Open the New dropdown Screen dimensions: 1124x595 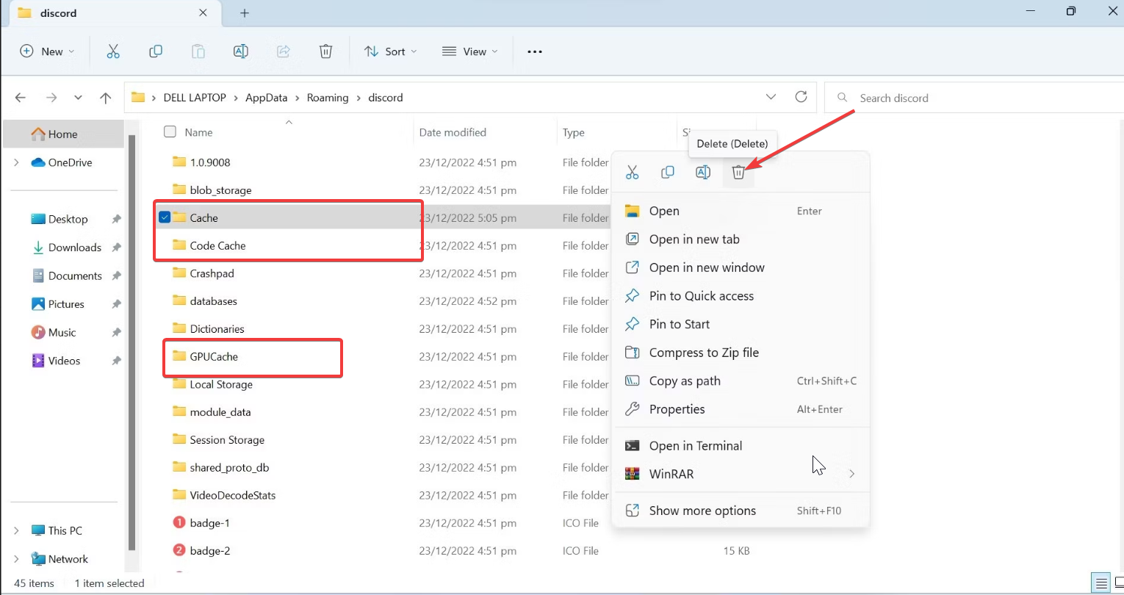point(47,51)
